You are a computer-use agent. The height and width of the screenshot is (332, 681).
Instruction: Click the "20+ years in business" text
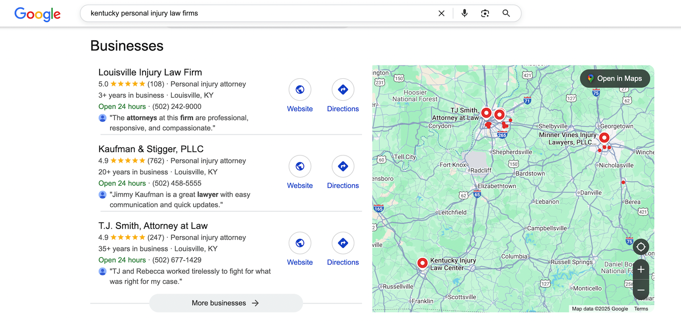coord(133,172)
